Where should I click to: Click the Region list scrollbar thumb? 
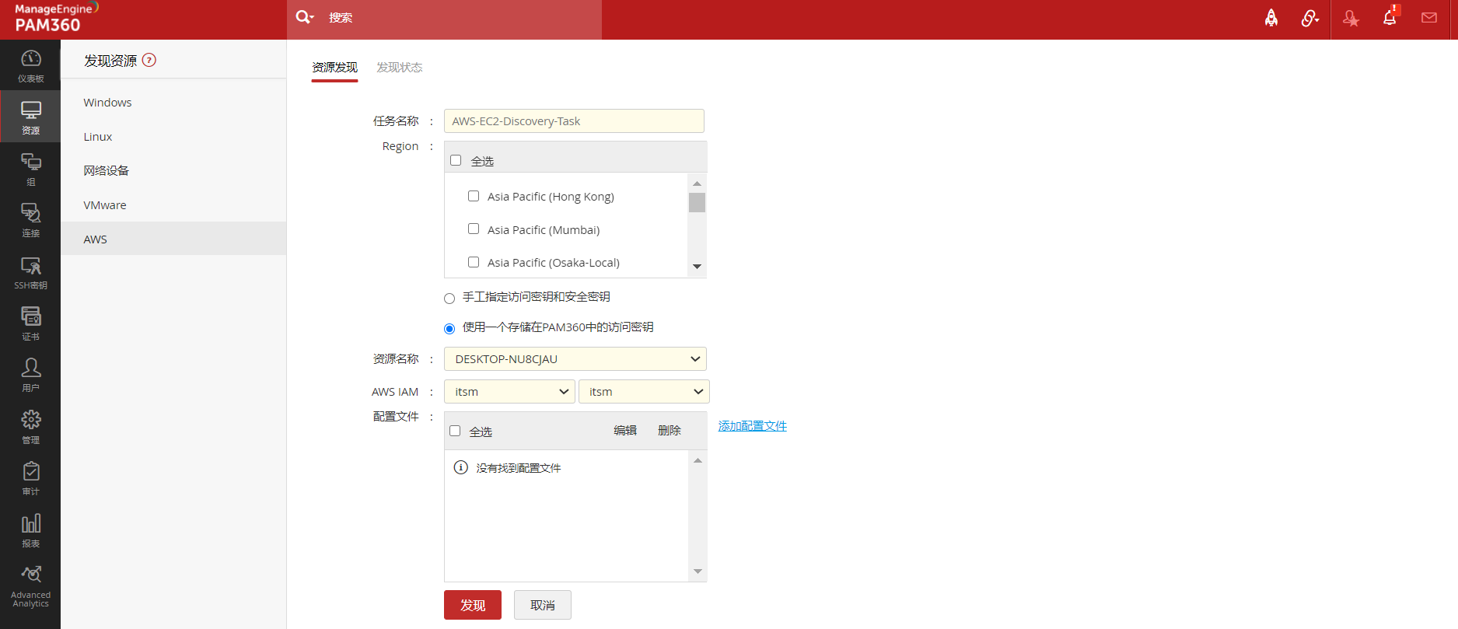tap(698, 202)
